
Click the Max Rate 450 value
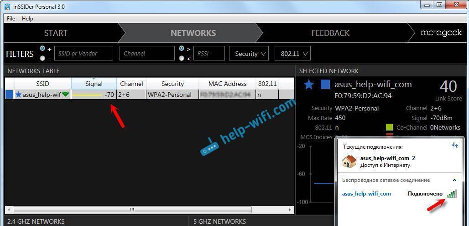[x=340, y=118]
